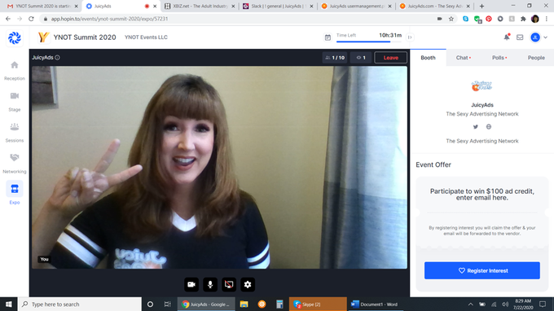Show JuicyAds booth info icon

click(x=57, y=58)
